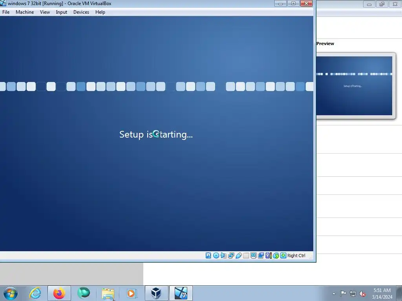Click the Setup is starting text in VM
The image size is (402, 301).
click(x=156, y=134)
